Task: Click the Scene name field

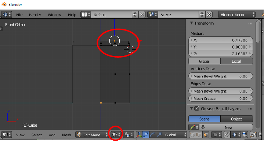Action: point(178,15)
